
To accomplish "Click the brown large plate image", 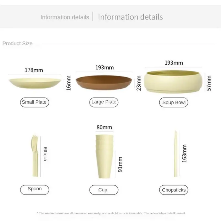I will (x=104, y=83).
